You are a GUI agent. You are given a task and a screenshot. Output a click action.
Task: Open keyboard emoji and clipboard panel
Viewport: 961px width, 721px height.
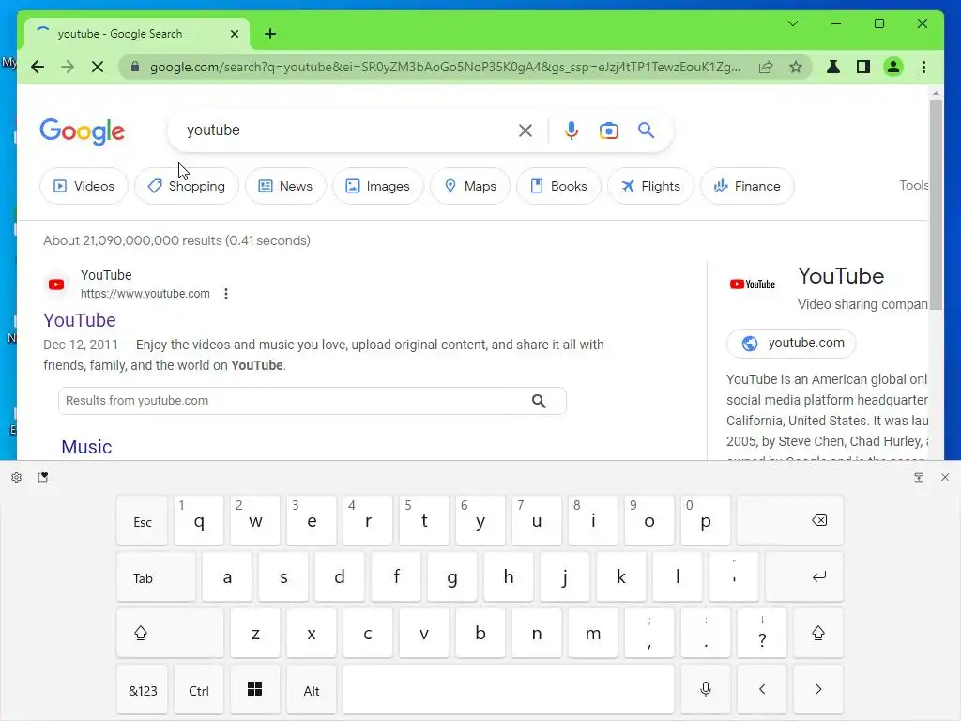coord(43,477)
